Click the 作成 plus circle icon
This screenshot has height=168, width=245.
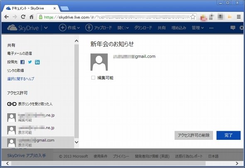click(x=63, y=28)
